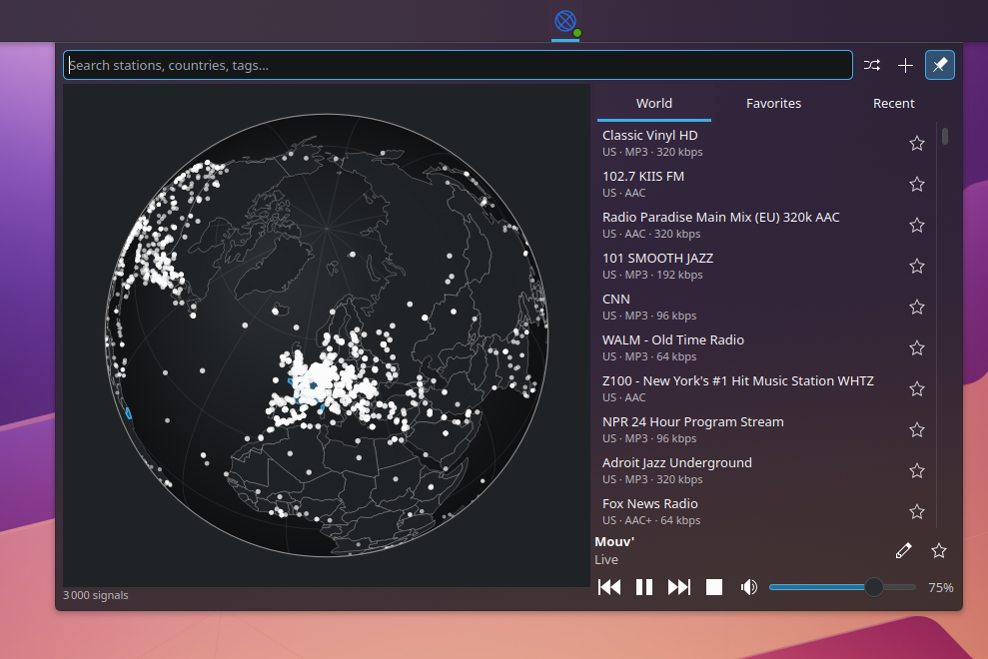Favorite the currently playing Mouv' station
Image resolution: width=988 pixels, height=659 pixels.
939,550
